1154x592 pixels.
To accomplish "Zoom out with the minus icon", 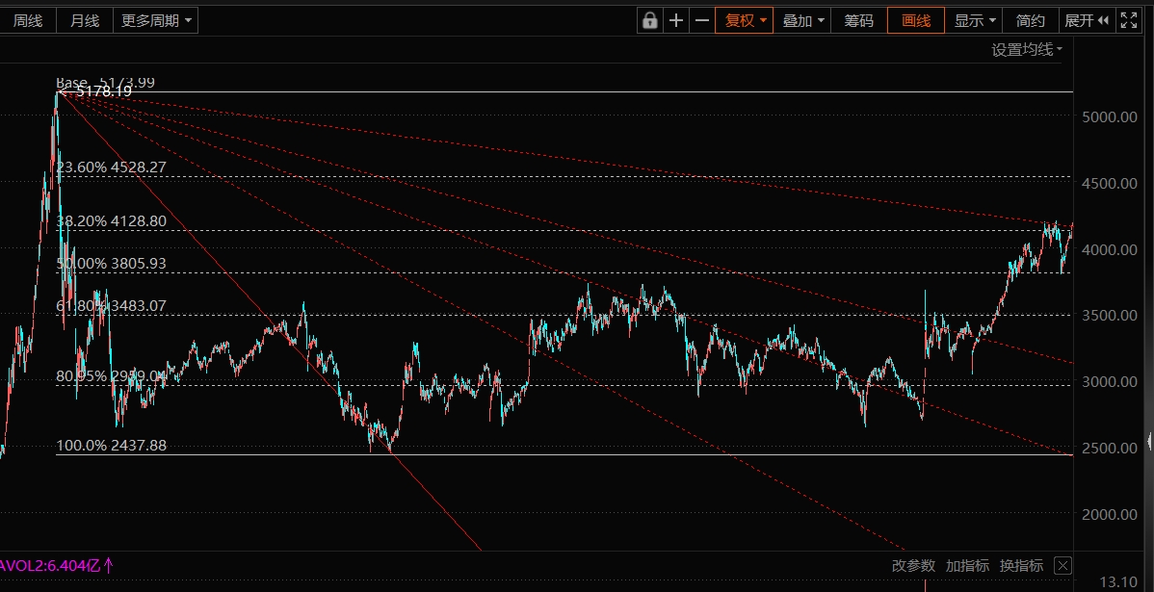I will pyautogui.click(x=702, y=20).
